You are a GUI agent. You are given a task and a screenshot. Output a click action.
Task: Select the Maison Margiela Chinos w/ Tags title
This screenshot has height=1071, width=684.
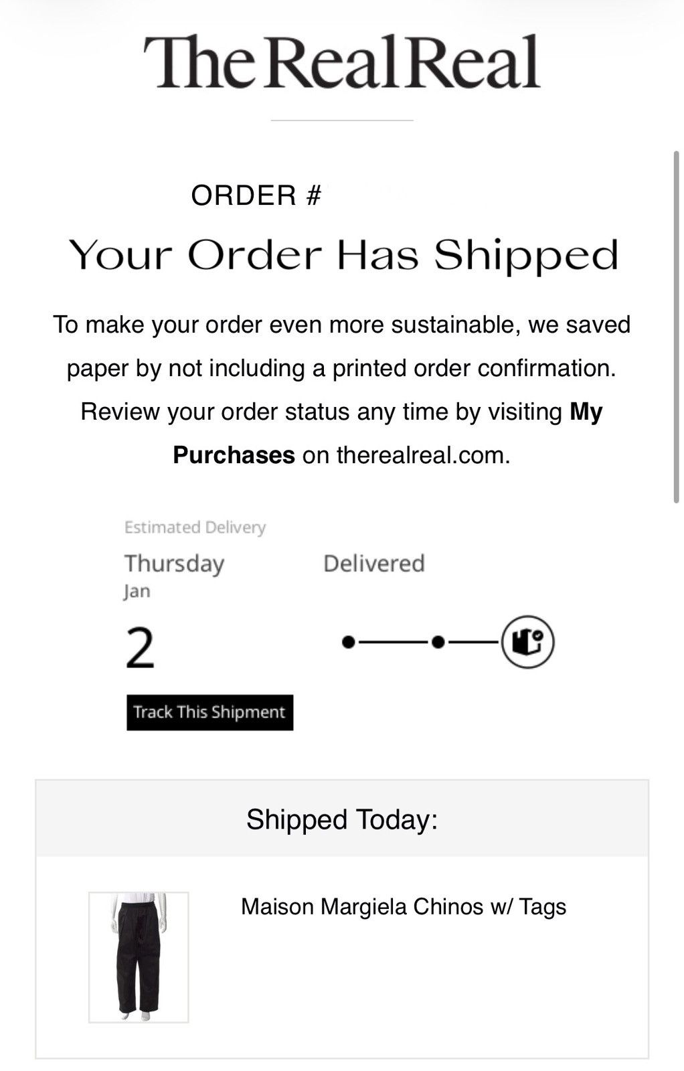tap(404, 906)
